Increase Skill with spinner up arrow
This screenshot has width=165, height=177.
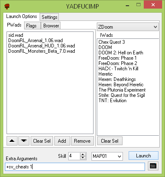(83, 155)
